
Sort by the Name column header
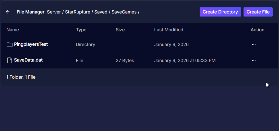[x=13, y=30]
